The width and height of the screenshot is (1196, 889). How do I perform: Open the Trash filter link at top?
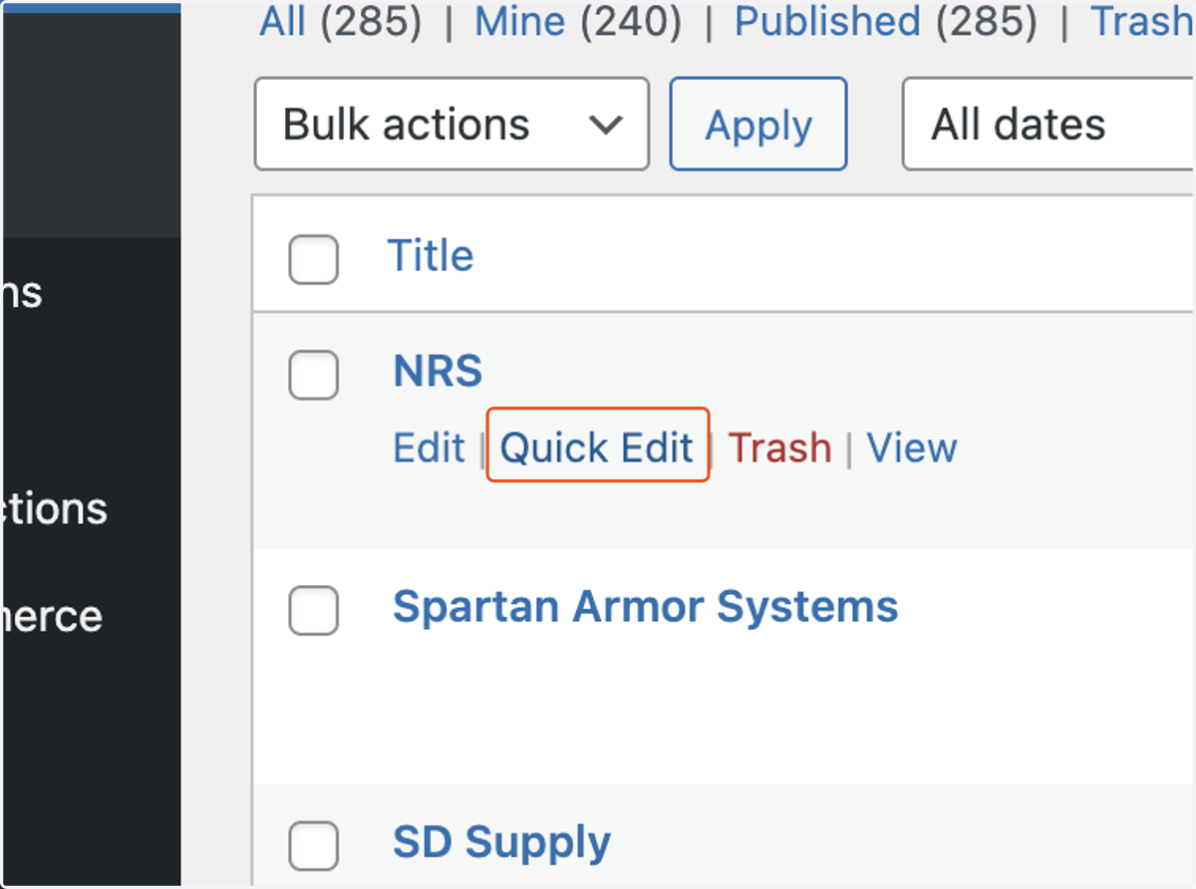(x=1143, y=21)
